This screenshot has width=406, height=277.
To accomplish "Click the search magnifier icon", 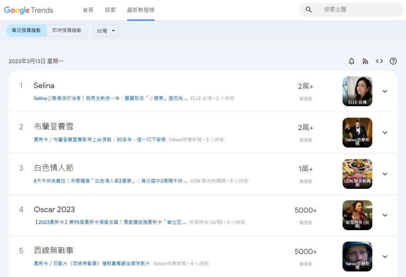I will click(308, 10).
